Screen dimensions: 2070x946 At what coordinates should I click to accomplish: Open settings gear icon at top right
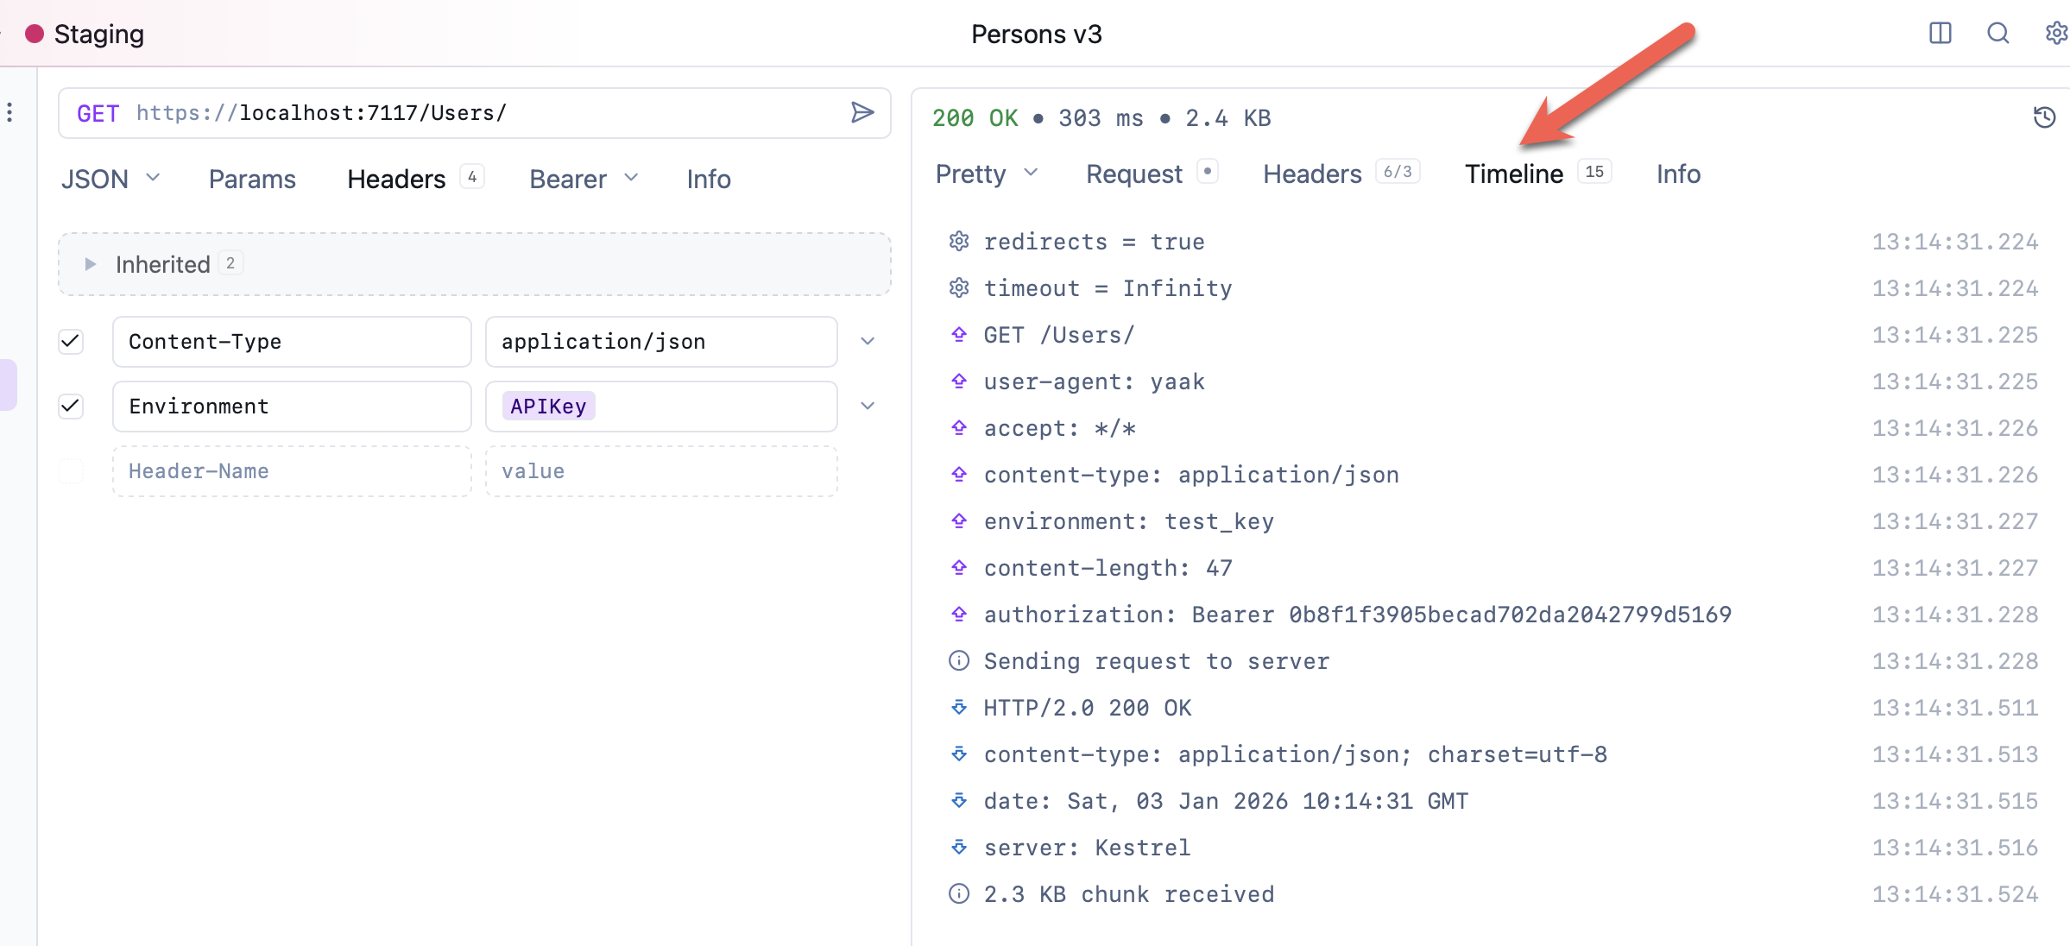pyautogui.click(x=2056, y=34)
